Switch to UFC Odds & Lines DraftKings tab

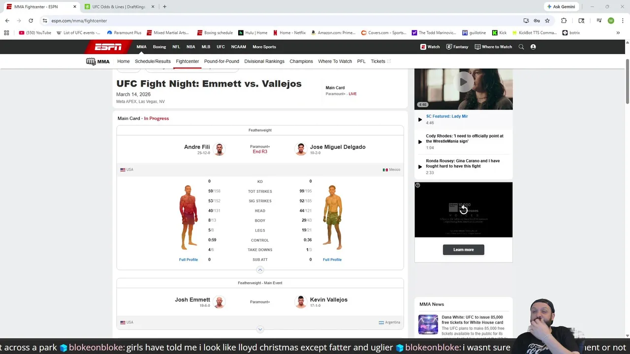coord(119,7)
